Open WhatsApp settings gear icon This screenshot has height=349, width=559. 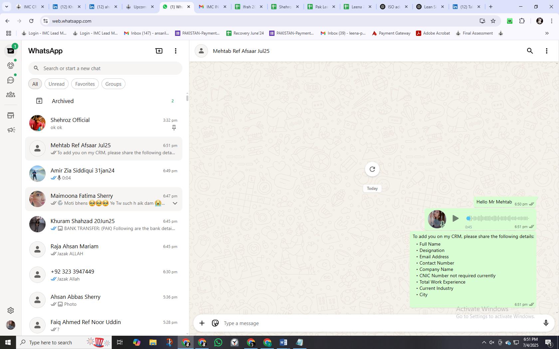[x=11, y=310]
